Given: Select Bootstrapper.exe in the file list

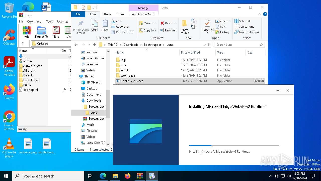Looking at the screenshot, I should (190, 81).
